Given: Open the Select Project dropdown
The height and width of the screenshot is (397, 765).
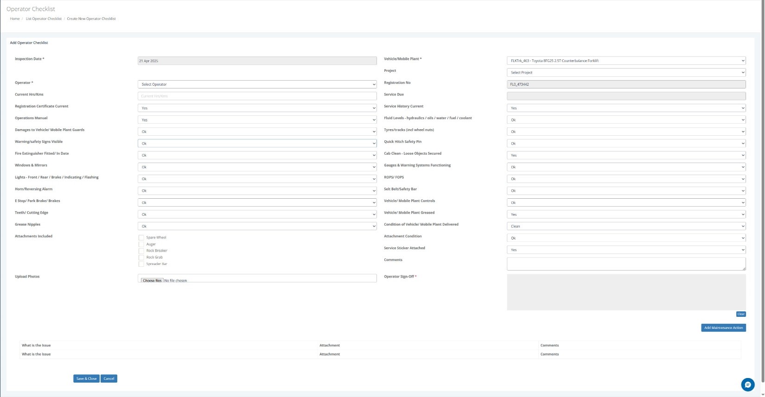Looking at the screenshot, I should (x=626, y=72).
